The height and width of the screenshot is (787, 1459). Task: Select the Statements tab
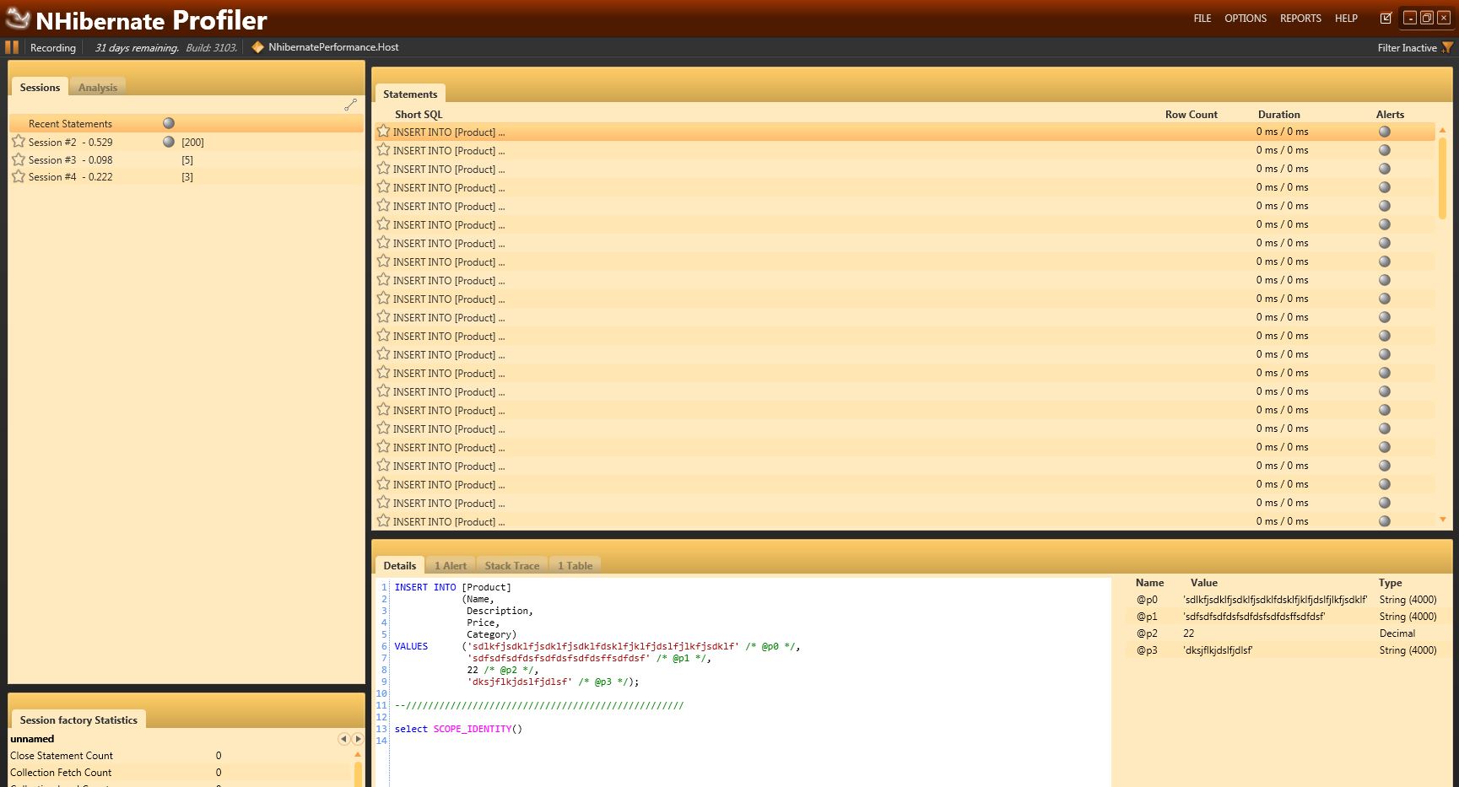[x=410, y=94]
